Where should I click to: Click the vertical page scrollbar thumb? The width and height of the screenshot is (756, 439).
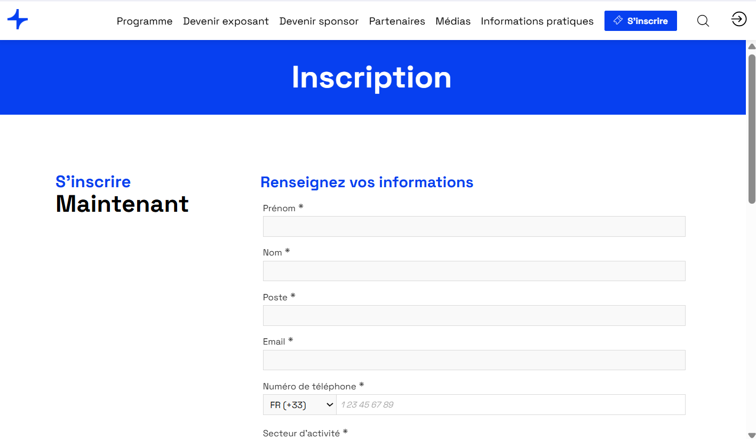point(752,129)
